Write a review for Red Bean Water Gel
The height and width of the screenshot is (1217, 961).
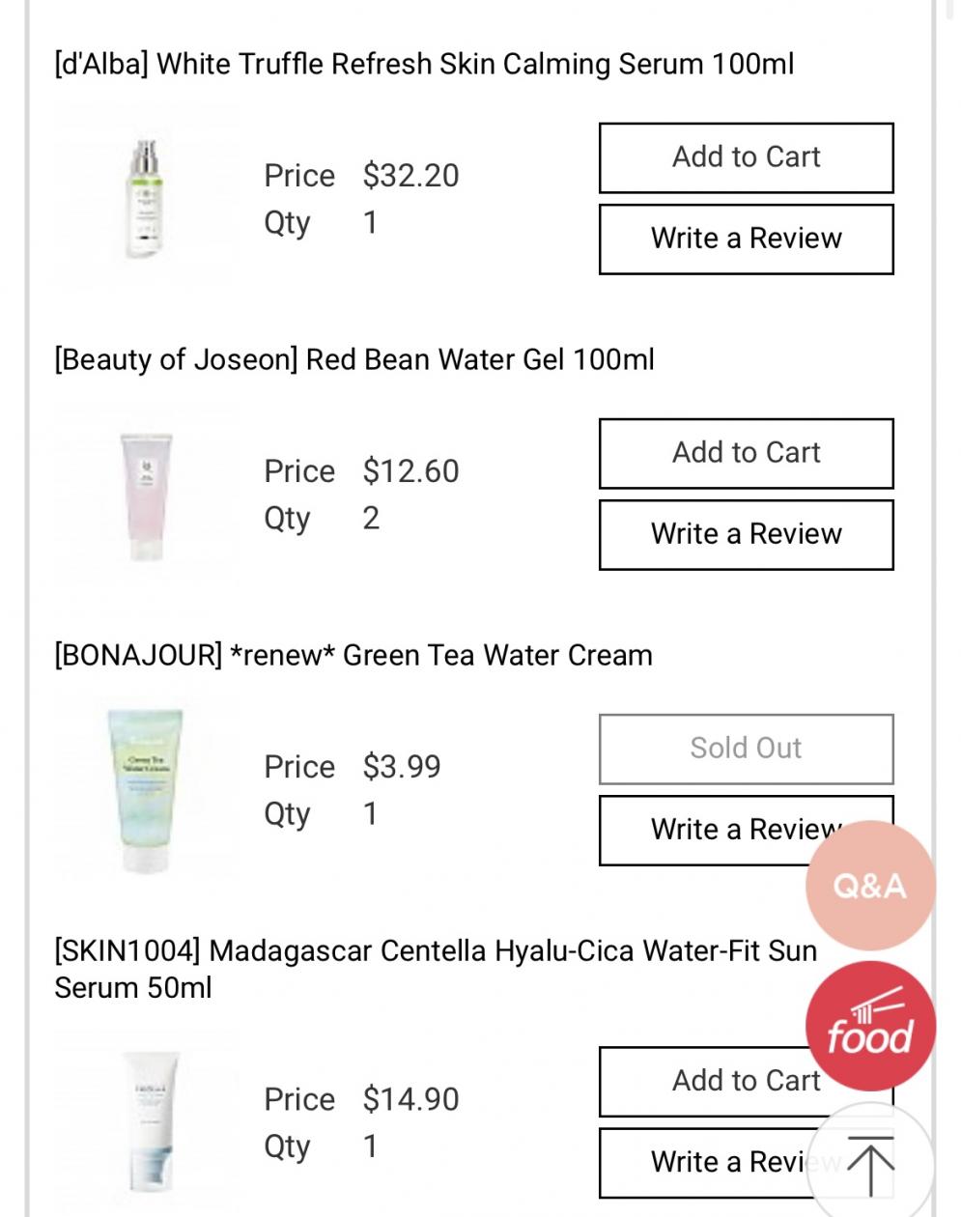coord(746,534)
